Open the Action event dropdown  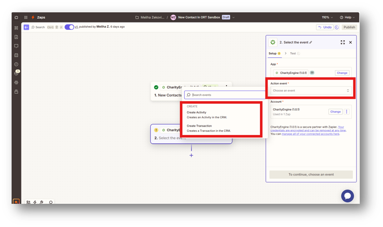coord(311,91)
